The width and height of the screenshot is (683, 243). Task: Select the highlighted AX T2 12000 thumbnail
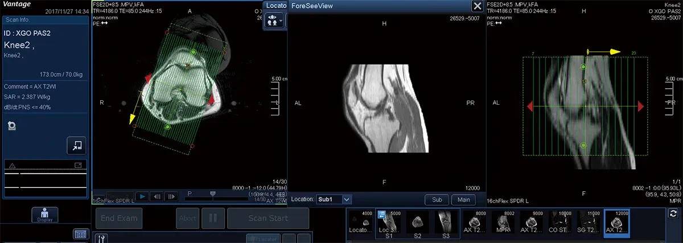coord(617,224)
